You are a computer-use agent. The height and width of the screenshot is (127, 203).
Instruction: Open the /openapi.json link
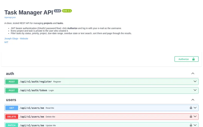10,17
